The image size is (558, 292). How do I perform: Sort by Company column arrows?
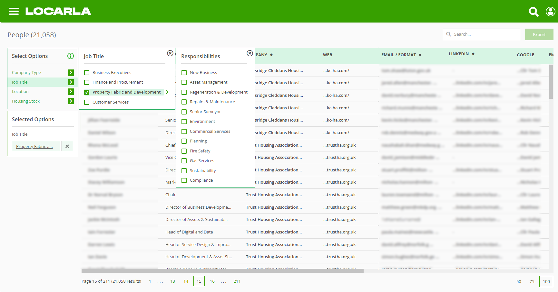click(271, 55)
